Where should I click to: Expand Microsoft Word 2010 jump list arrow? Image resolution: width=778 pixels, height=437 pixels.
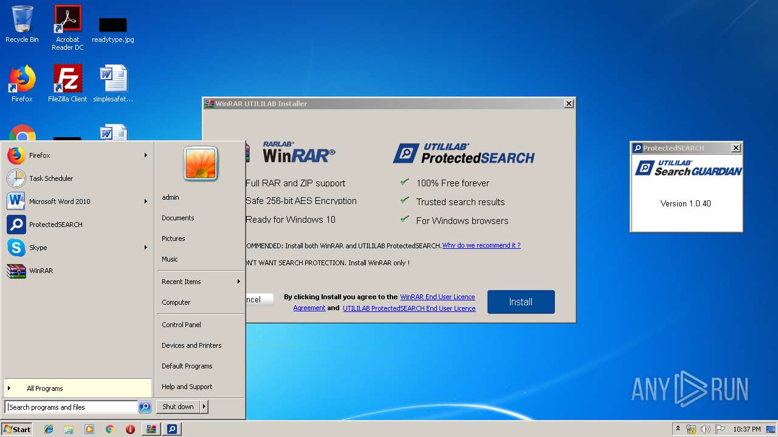click(x=146, y=202)
